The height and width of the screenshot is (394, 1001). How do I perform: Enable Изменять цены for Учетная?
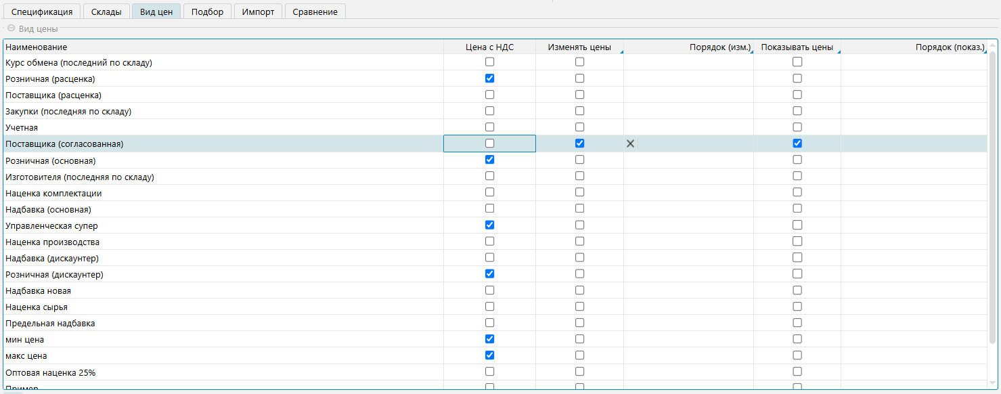(579, 127)
